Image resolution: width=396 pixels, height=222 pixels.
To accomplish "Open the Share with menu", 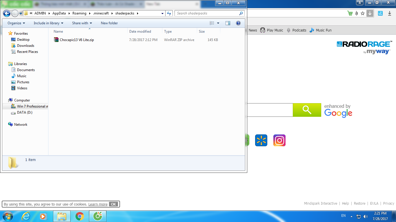I will [x=82, y=23].
